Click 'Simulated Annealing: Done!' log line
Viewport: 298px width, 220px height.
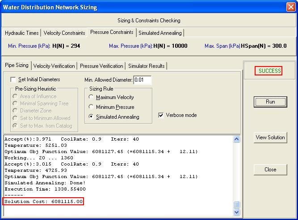pyautogui.click(x=45, y=183)
